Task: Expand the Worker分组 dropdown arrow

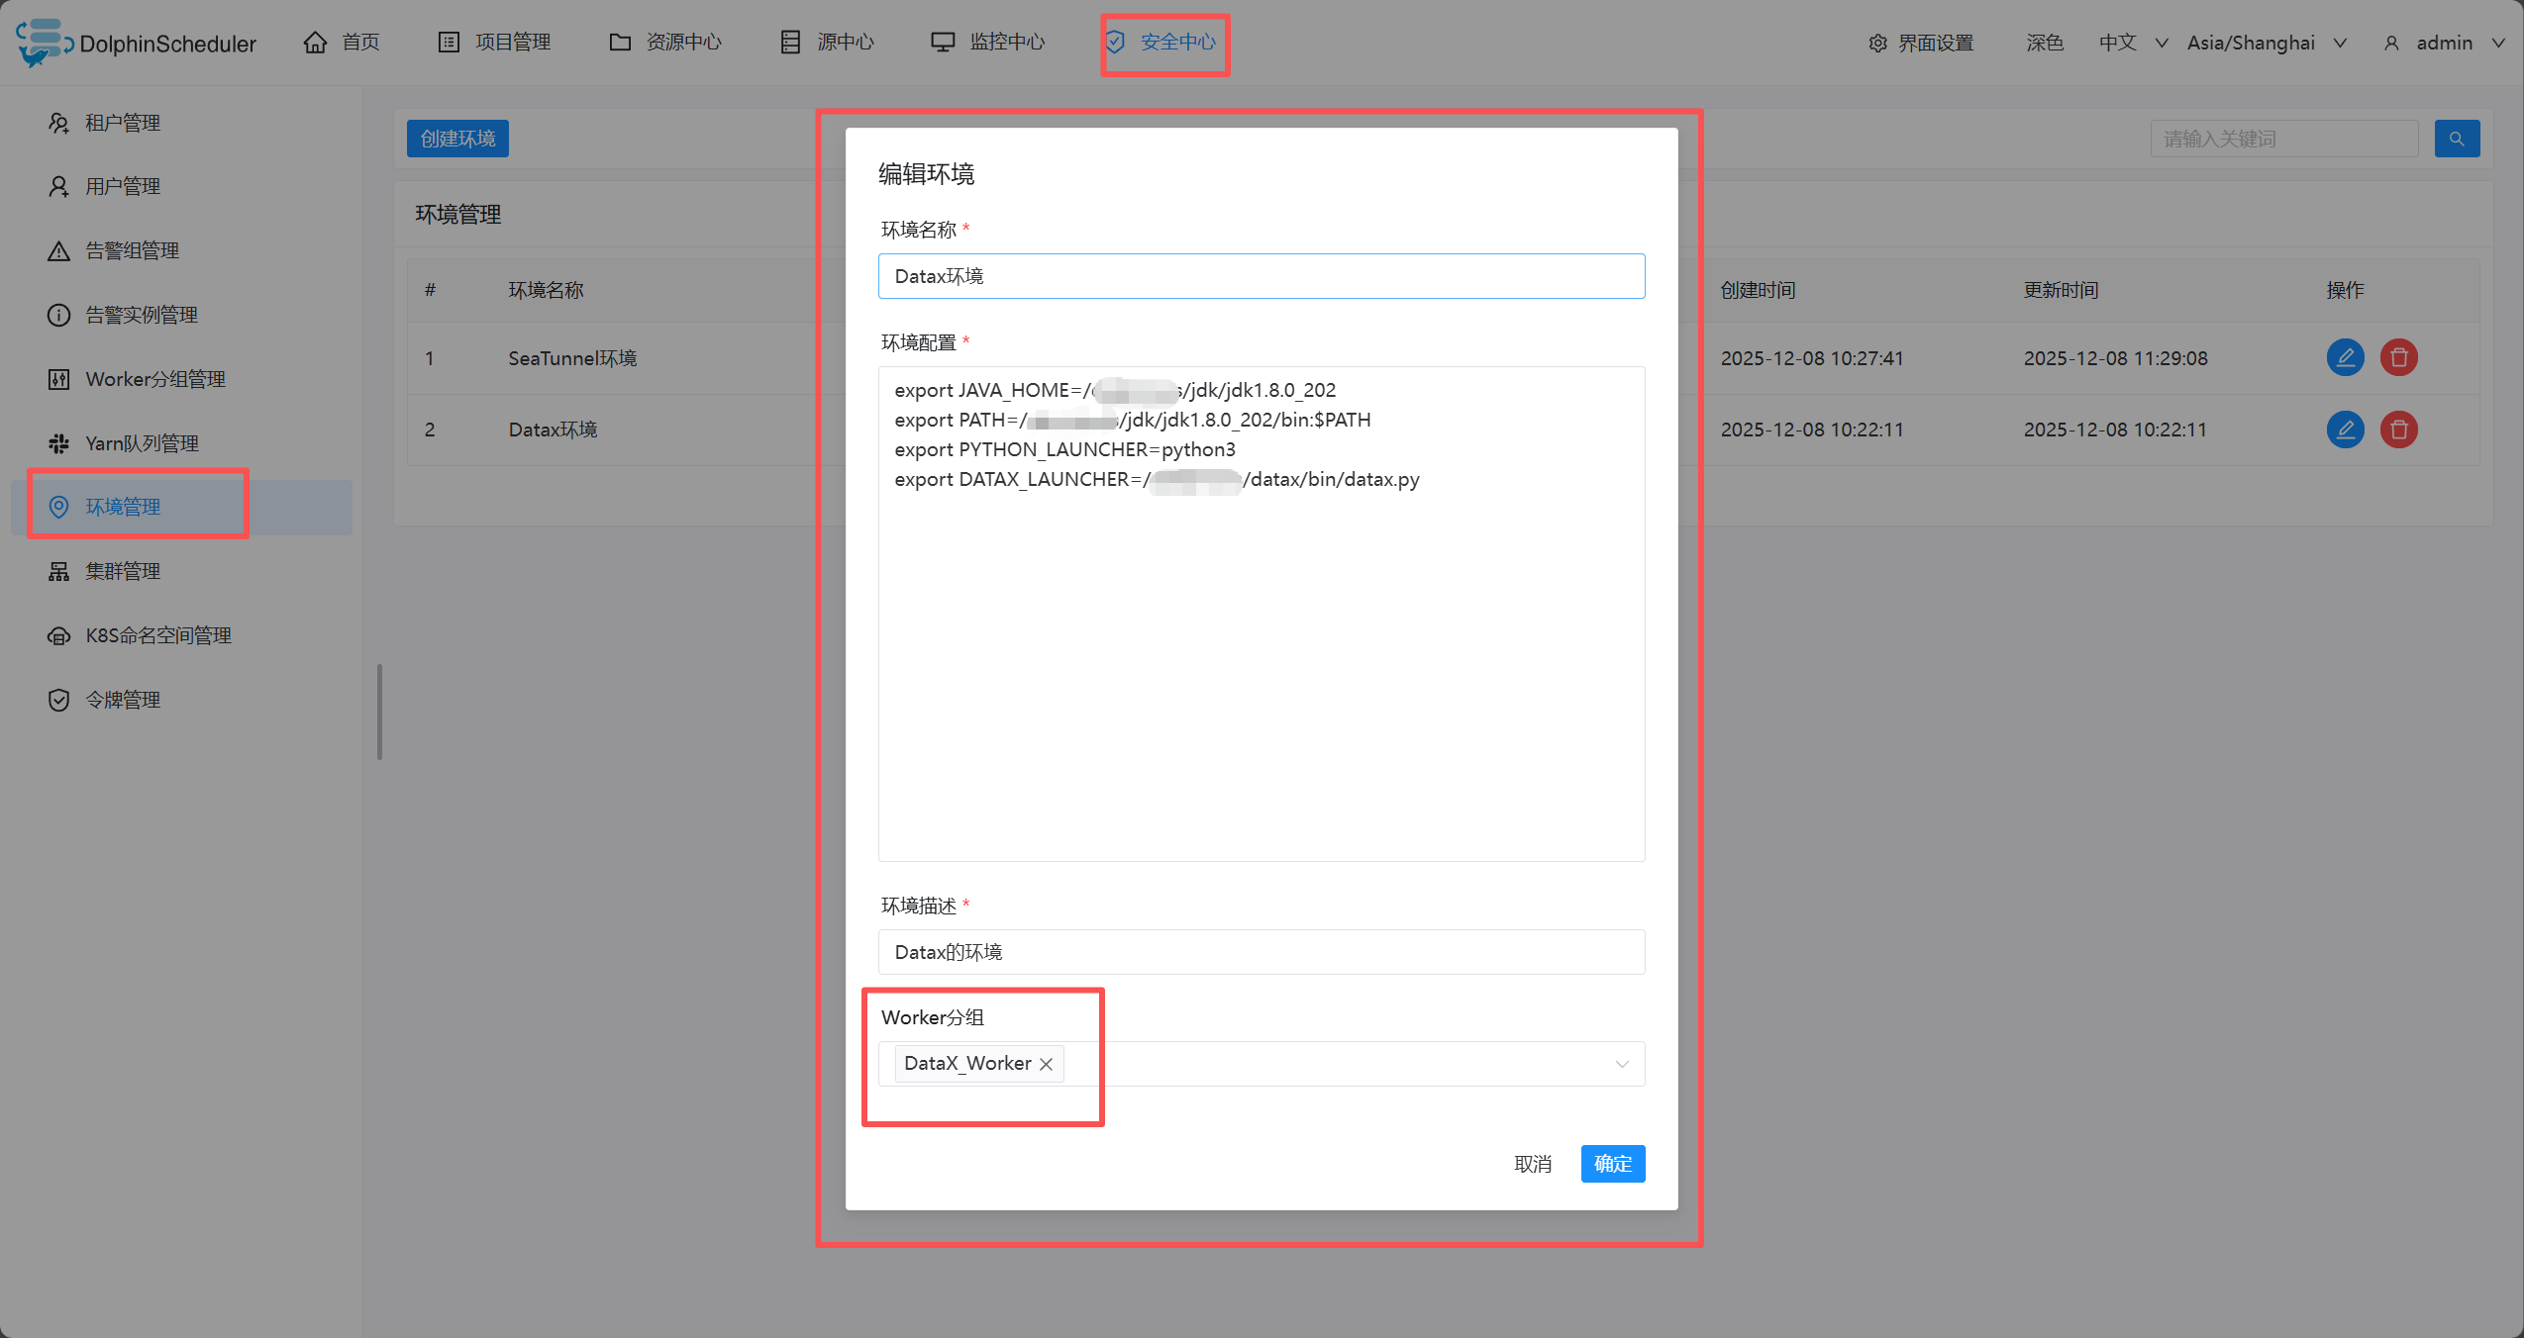Action: 1621,1064
